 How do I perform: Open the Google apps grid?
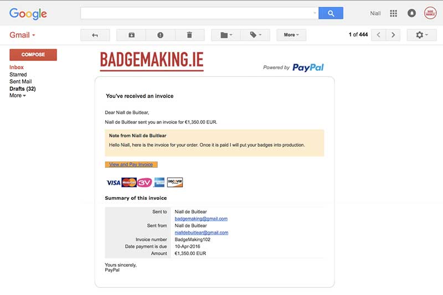pos(393,13)
